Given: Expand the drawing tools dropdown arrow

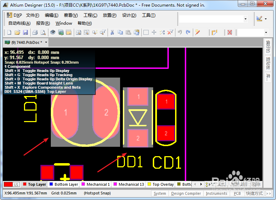Looking at the screenshot, I should (266, 19).
